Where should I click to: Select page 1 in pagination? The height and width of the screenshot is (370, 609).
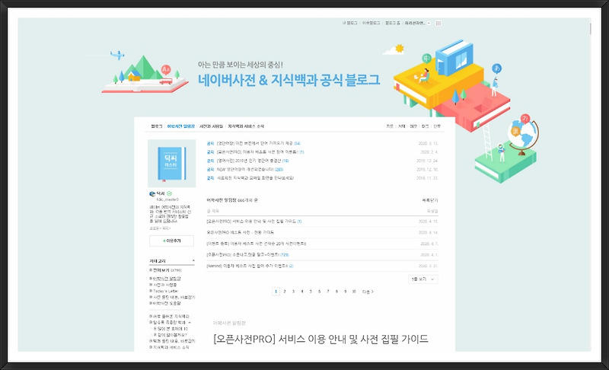pos(276,292)
